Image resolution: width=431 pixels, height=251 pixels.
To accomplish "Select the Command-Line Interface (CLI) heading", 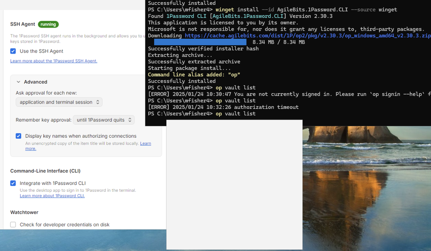I will pos(45,171).
